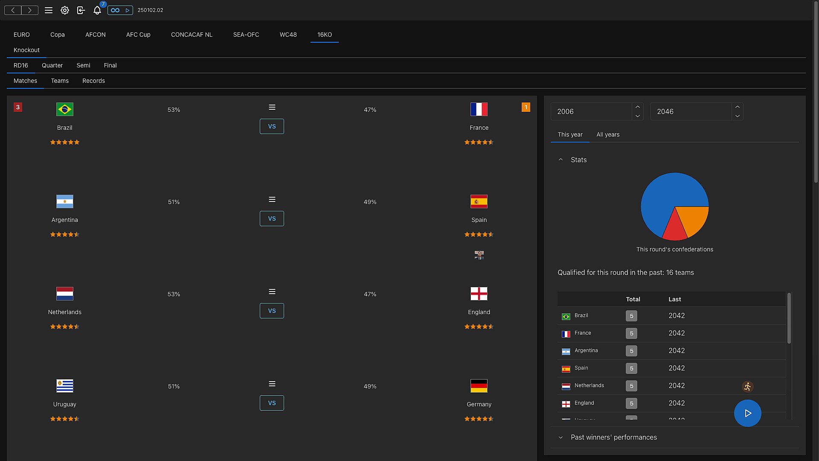
Task: Switch to the All years tab
Action: pyautogui.click(x=608, y=135)
